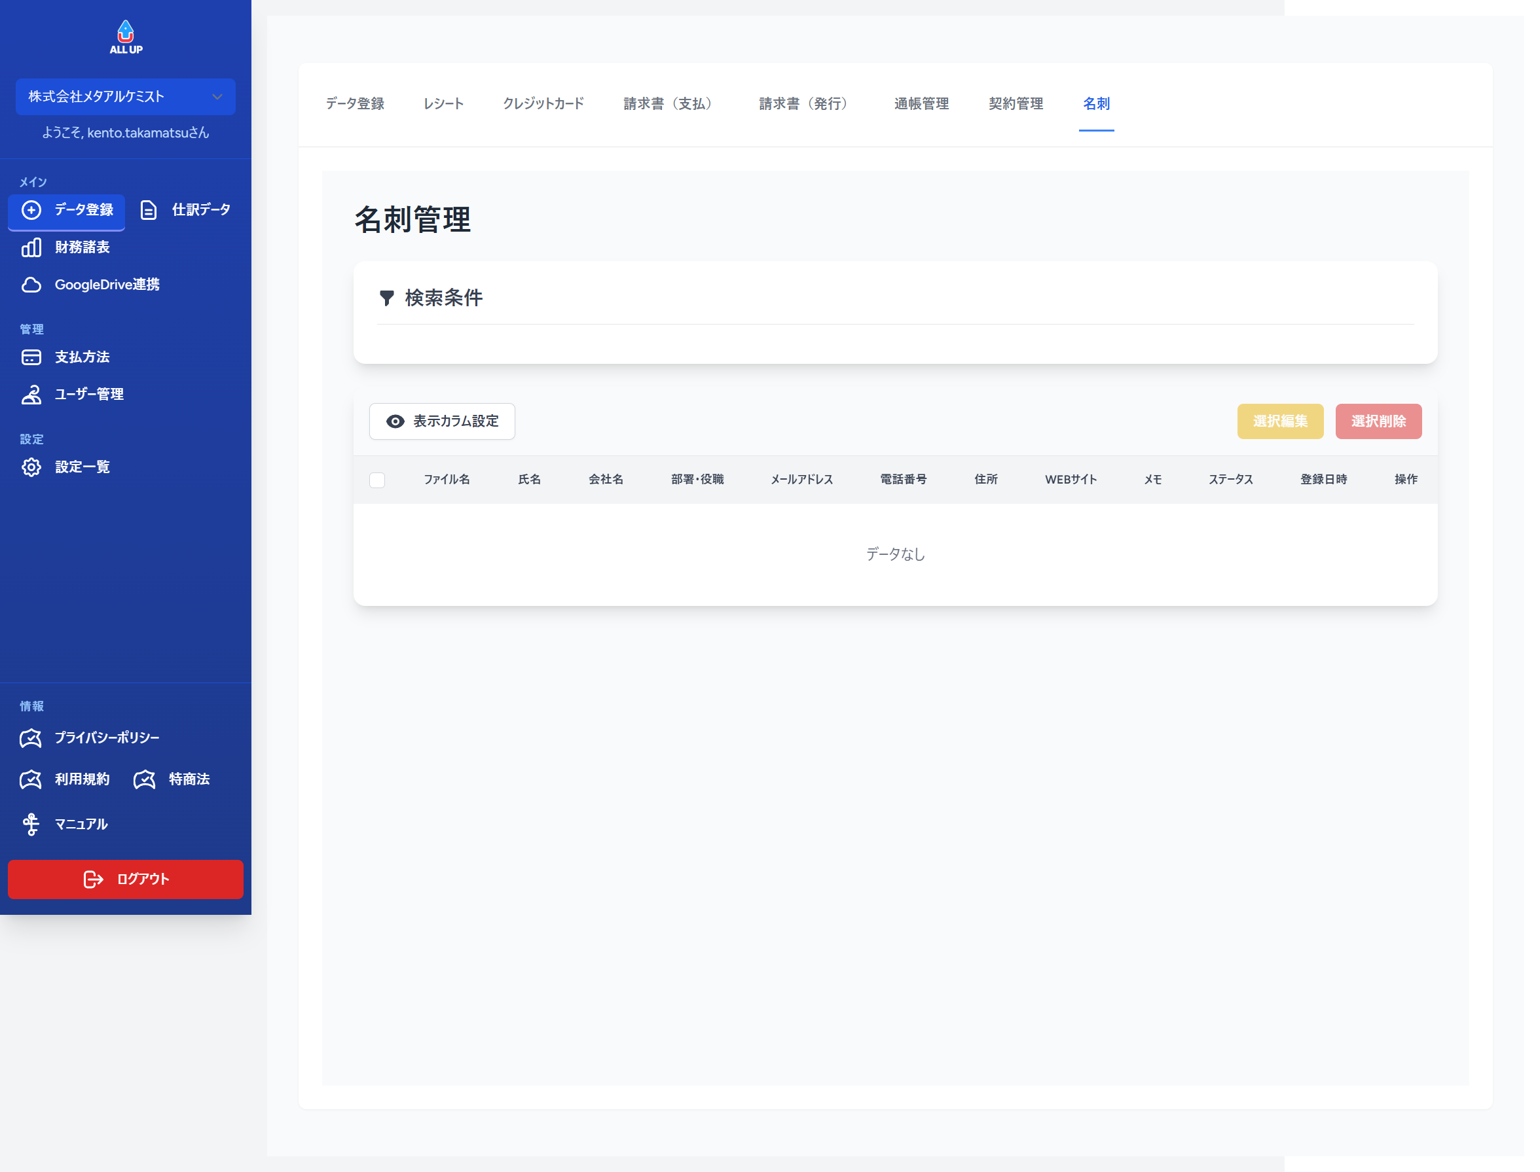View the 利用規約 link

[x=65, y=779]
